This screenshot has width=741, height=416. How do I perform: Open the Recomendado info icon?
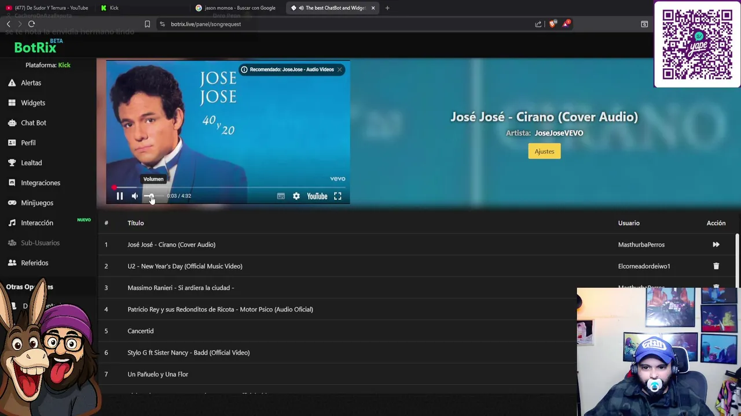(244, 69)
